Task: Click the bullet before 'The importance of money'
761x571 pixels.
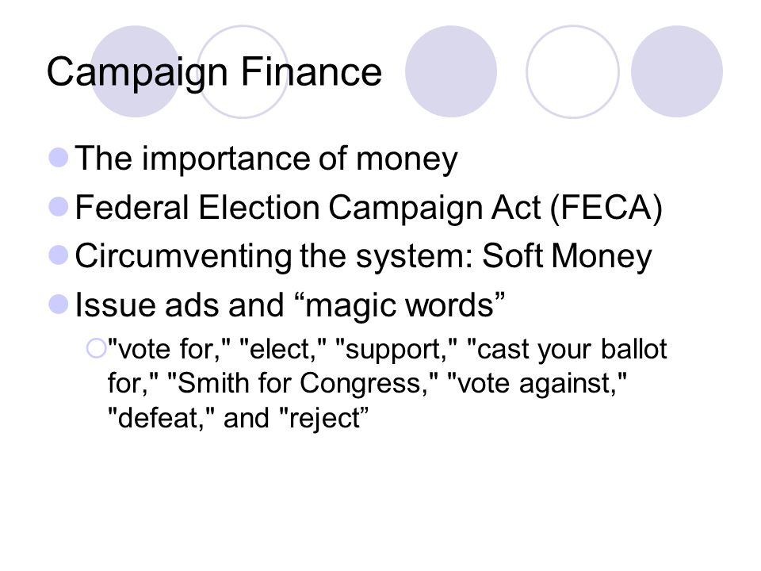Action: tap(59, 158)
